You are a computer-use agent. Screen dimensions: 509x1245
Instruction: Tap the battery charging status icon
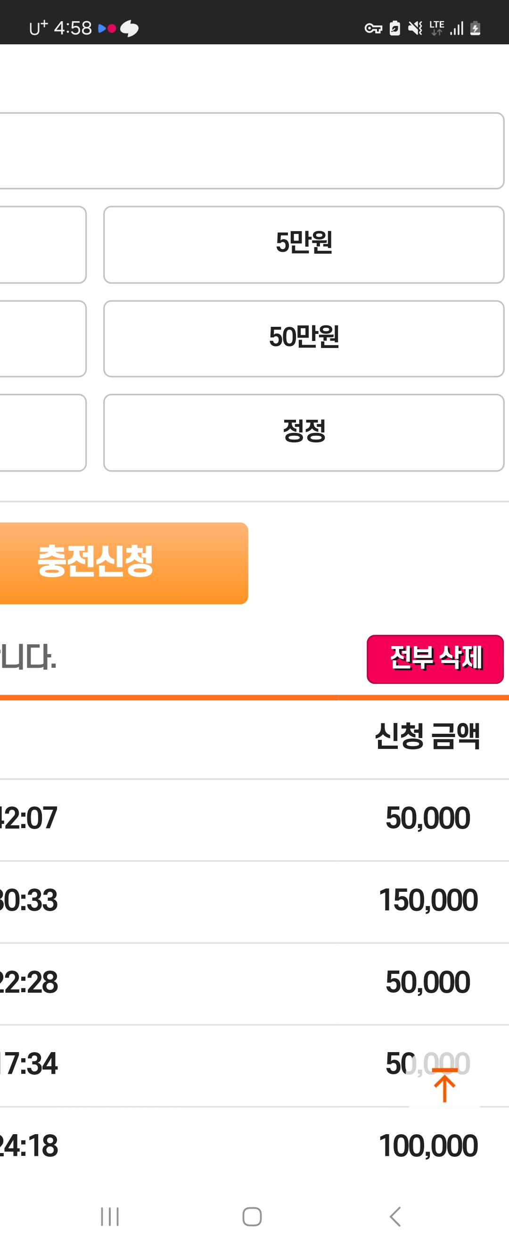(x=475, y=28)
